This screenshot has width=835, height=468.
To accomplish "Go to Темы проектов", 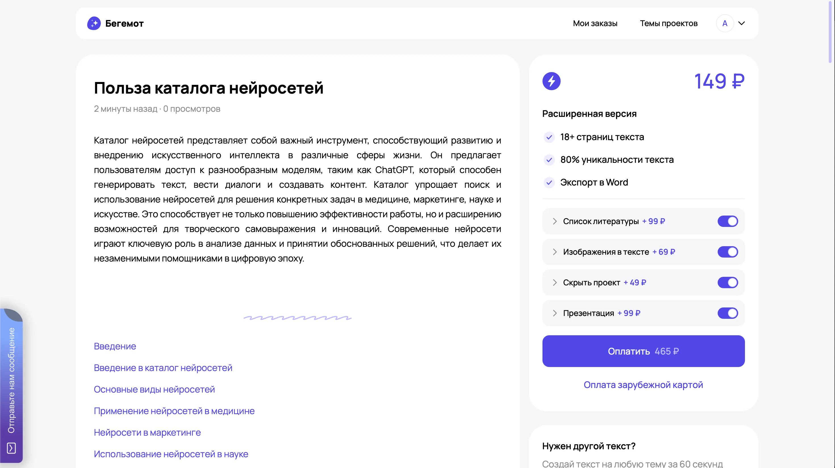I will [669, 23].
